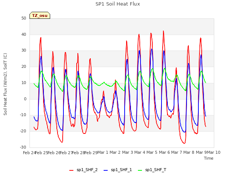Click the 50 y-axis tick label
This screenshot has width=236, height=177.
coord(24,18)
